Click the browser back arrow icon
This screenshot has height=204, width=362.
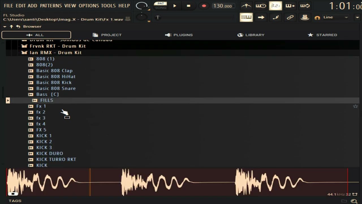click(18, 26)
